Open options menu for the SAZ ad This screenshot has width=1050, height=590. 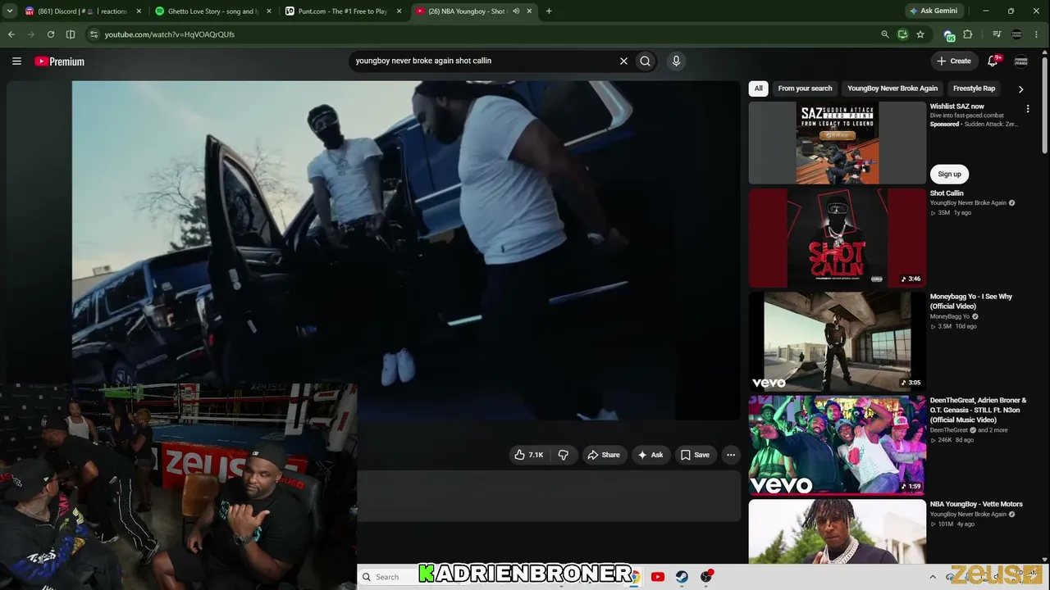pos(1028,108)
